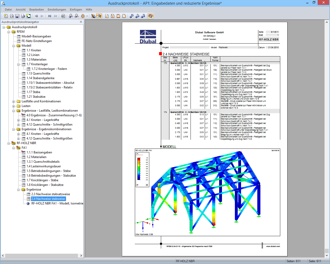Image resolution: width=330 pixels, height=264 pixels.
Task: Open the zoom options dropdown arrow
Action: tap(87, 16)
